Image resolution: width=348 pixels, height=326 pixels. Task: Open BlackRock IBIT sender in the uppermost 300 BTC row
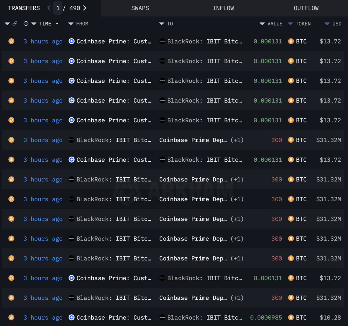pos(114,140)
